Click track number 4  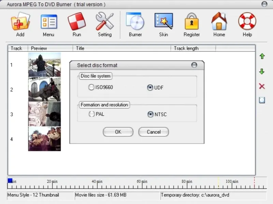(x=12, y=139)
